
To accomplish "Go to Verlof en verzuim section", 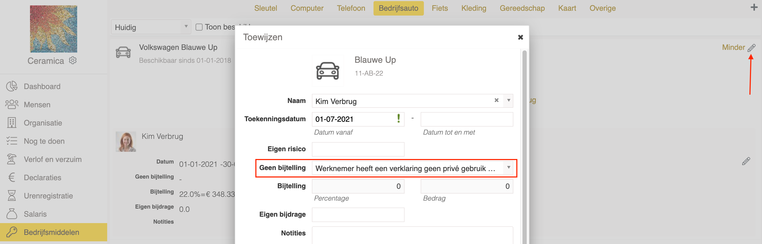I will (x=52, y=159).
